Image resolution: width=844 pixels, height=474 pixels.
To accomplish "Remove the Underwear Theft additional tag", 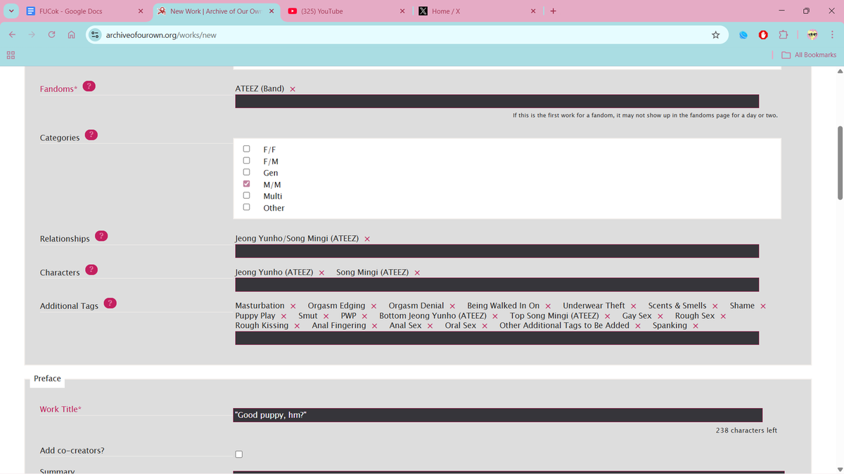I will [634, 306].
